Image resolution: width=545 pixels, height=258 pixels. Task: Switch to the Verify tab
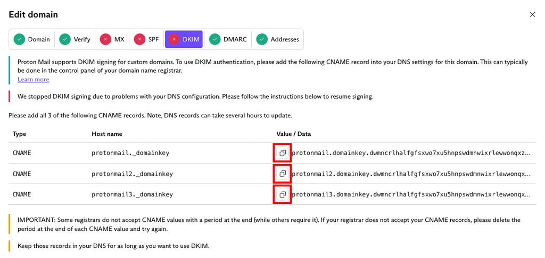(75, 39)
